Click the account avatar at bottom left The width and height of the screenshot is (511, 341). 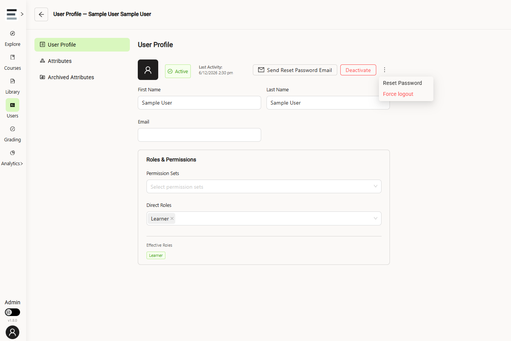click(x=12, y=332)
